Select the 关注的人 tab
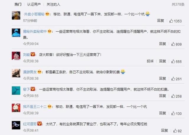 point(53,4)
